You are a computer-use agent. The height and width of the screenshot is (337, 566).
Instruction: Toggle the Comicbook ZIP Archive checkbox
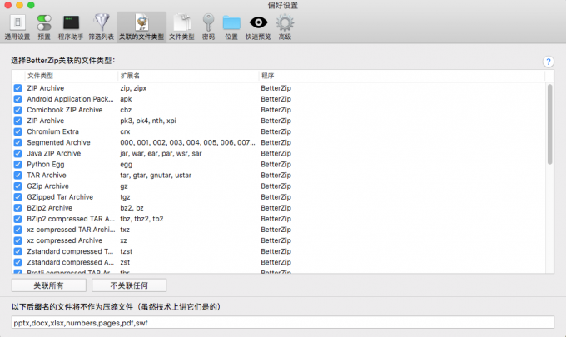pos(17,110)
